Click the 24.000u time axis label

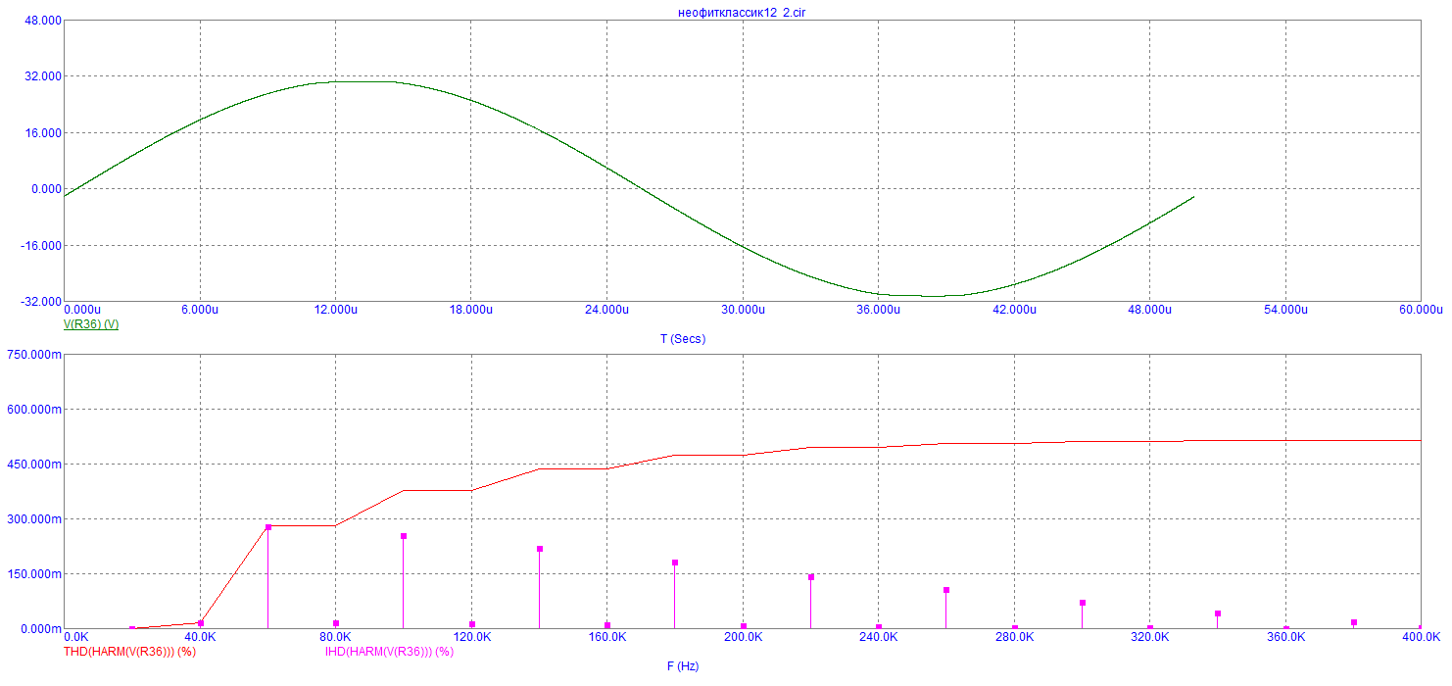606,310
